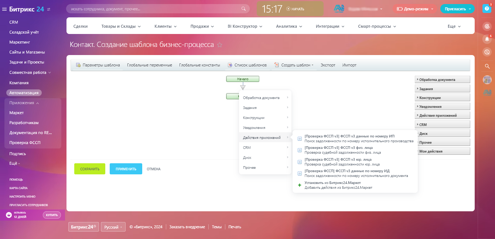
Task: Expand the Продажи dropdown menu
Action: [212, 27]
